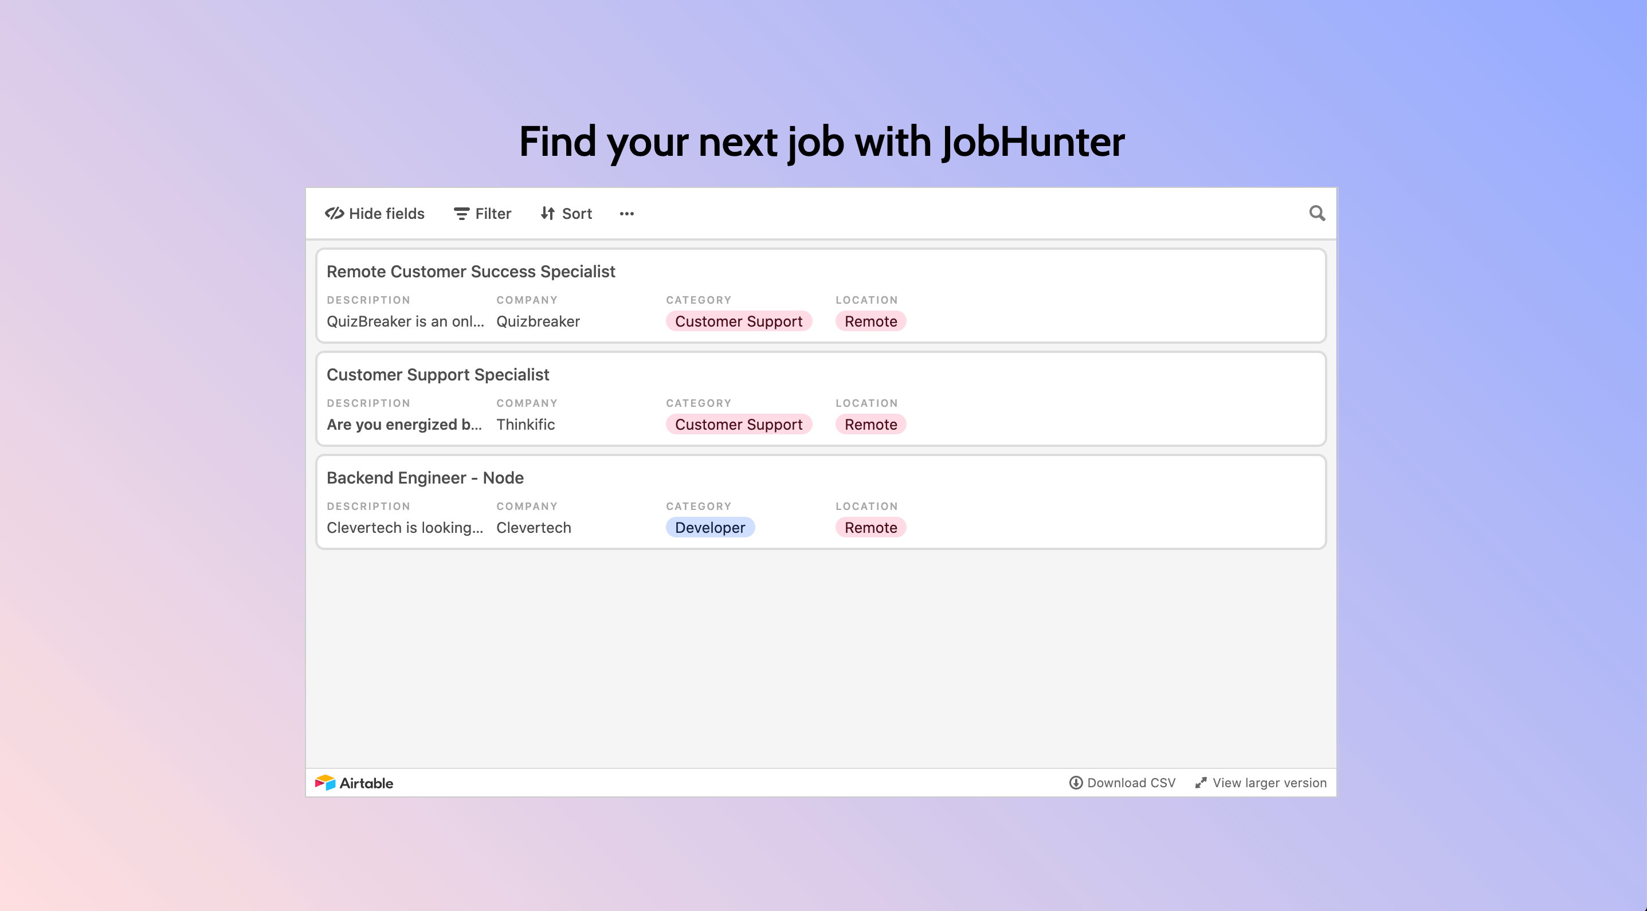Image resolution: width=1647 pixels, height=911 pixels.
Task: Click the View larger version expand icon
Action: (x=1201, y=783)
